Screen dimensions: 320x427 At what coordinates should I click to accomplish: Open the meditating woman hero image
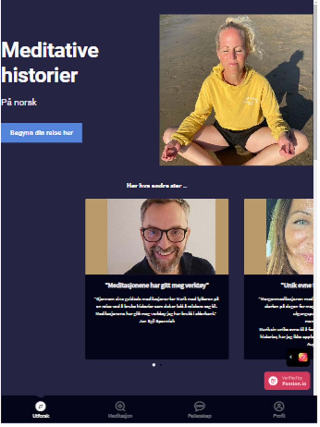[x=236, y=90]
